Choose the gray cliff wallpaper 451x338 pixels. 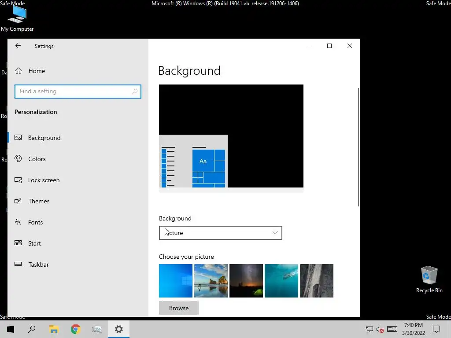click(316, 280)
